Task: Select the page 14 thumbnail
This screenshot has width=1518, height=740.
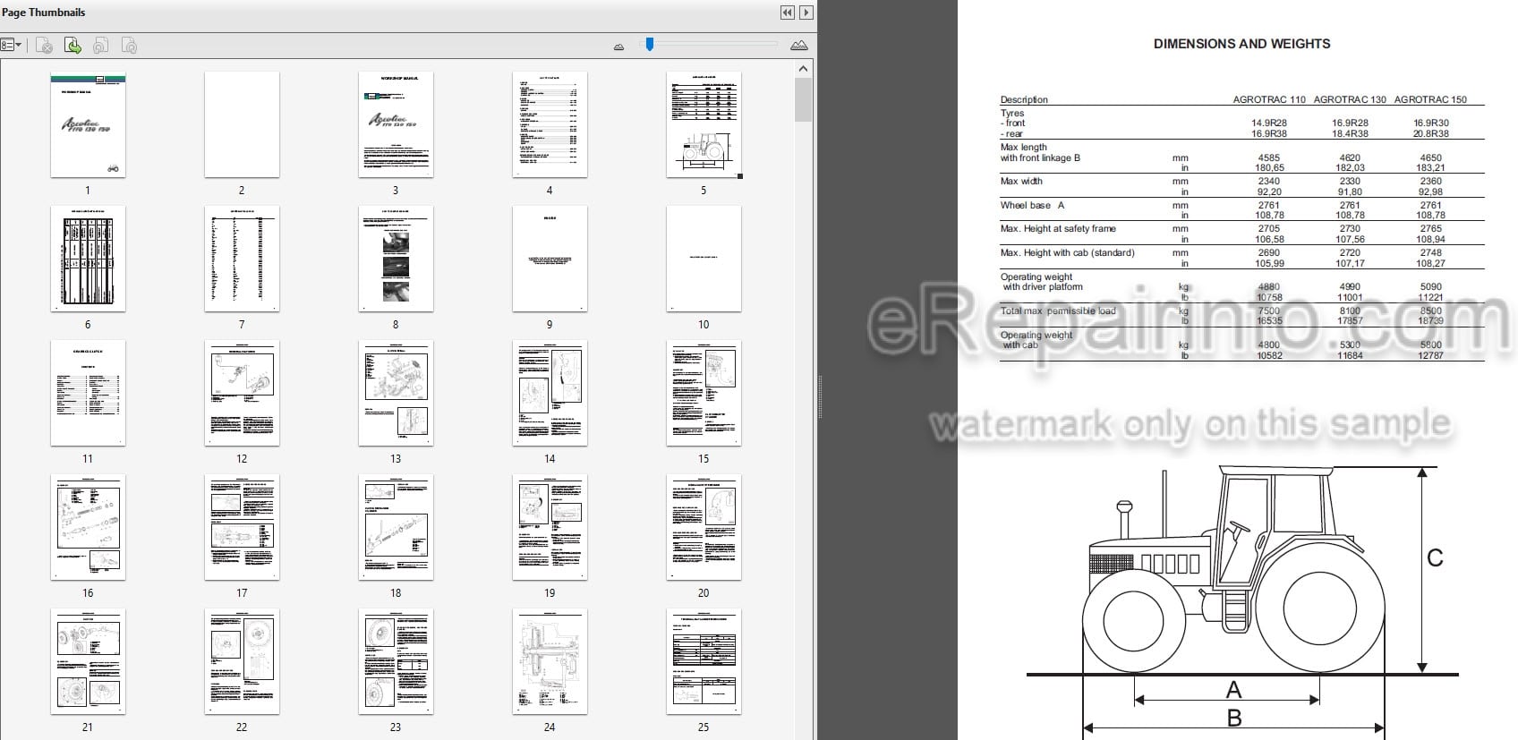Action: click(x=550, y=393)
